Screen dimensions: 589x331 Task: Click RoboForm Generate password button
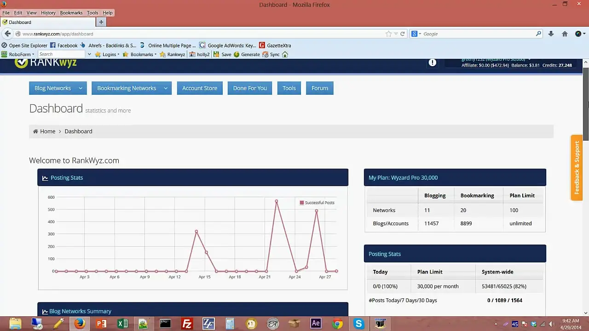tap(247, 54)
